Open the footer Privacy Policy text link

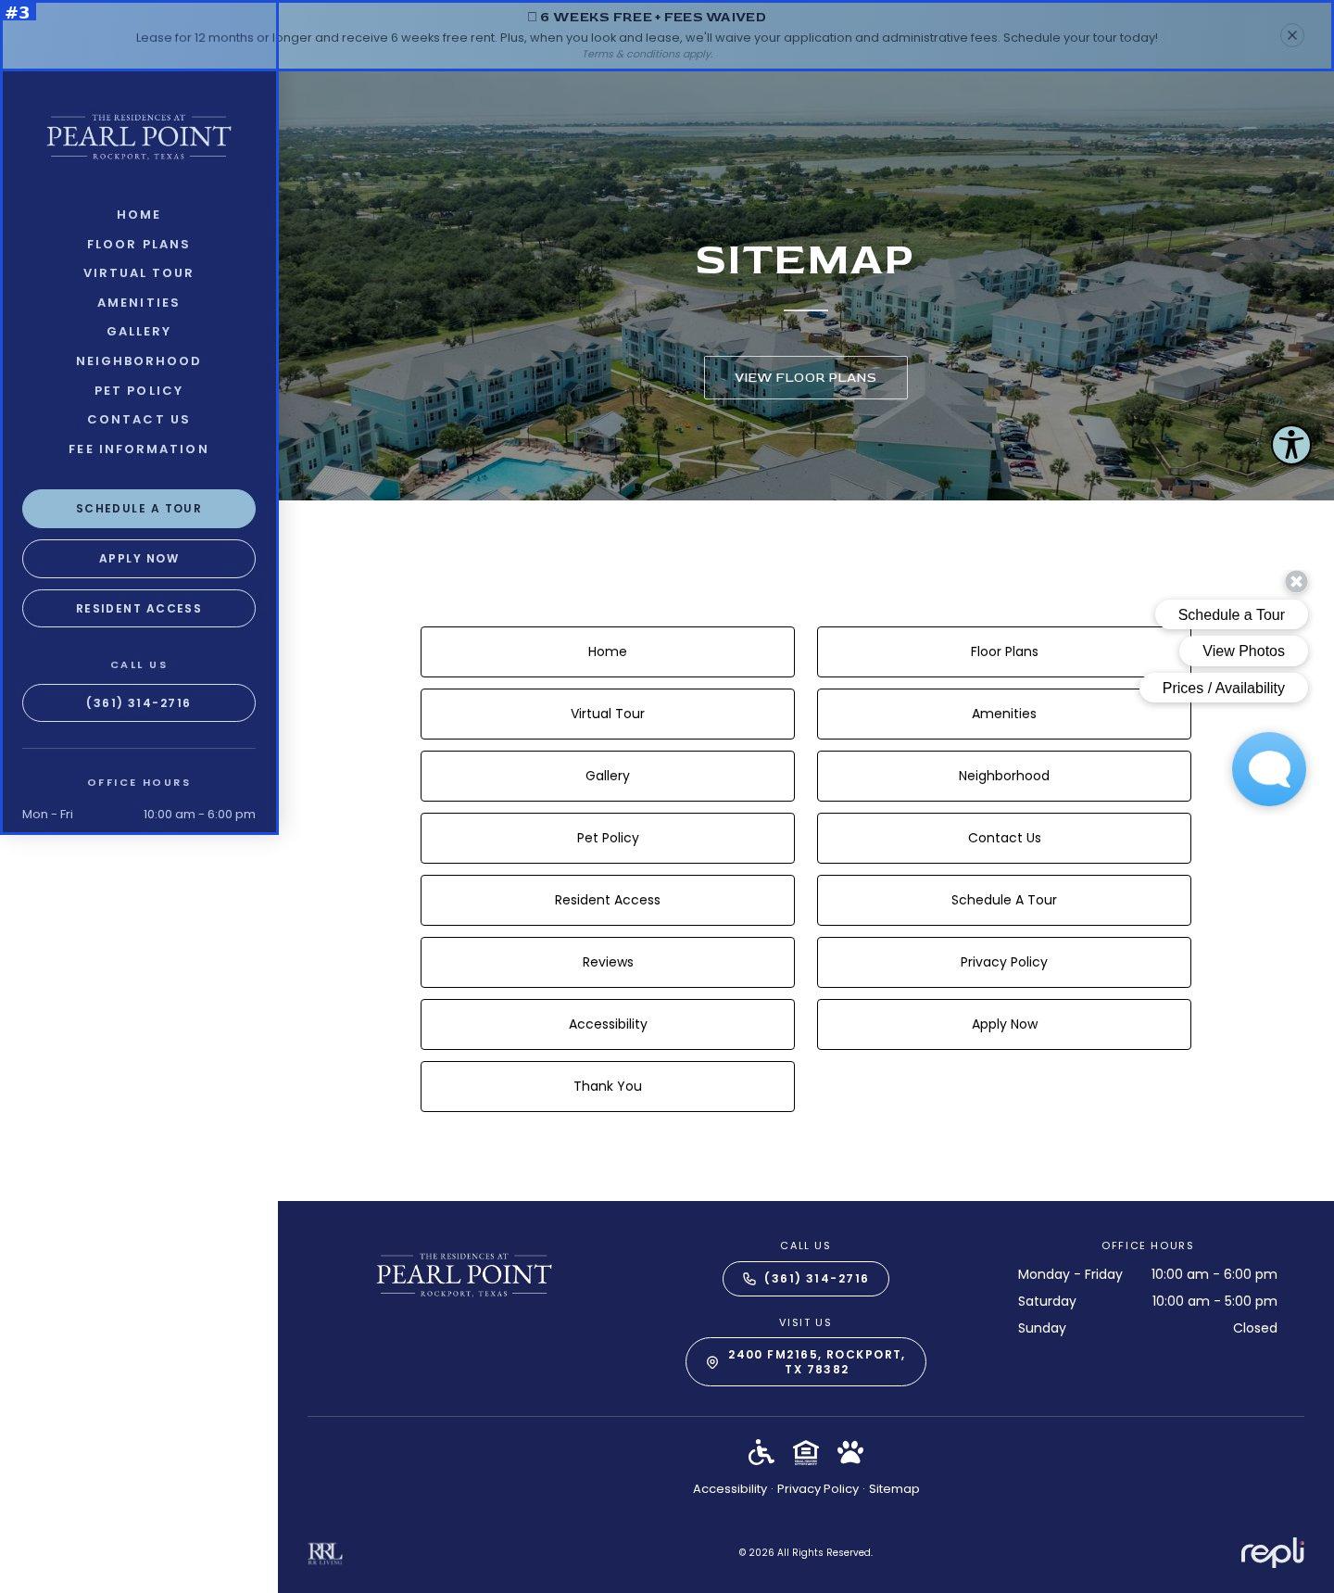point(818,1489)
